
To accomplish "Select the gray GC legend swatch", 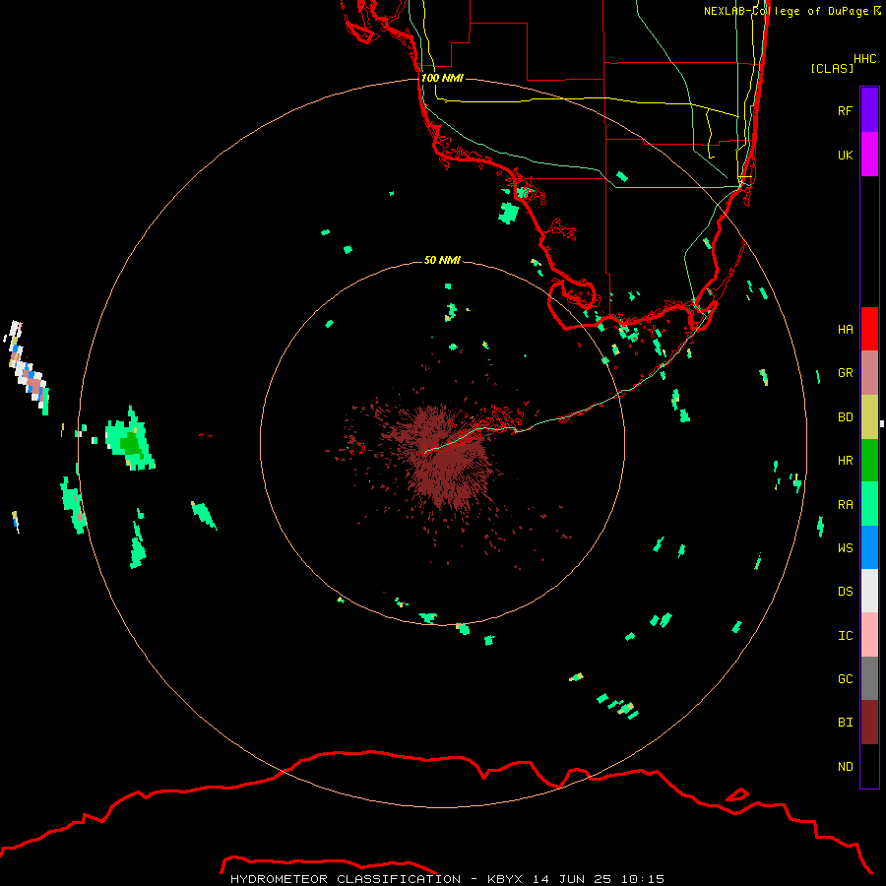I will (869, 678).
